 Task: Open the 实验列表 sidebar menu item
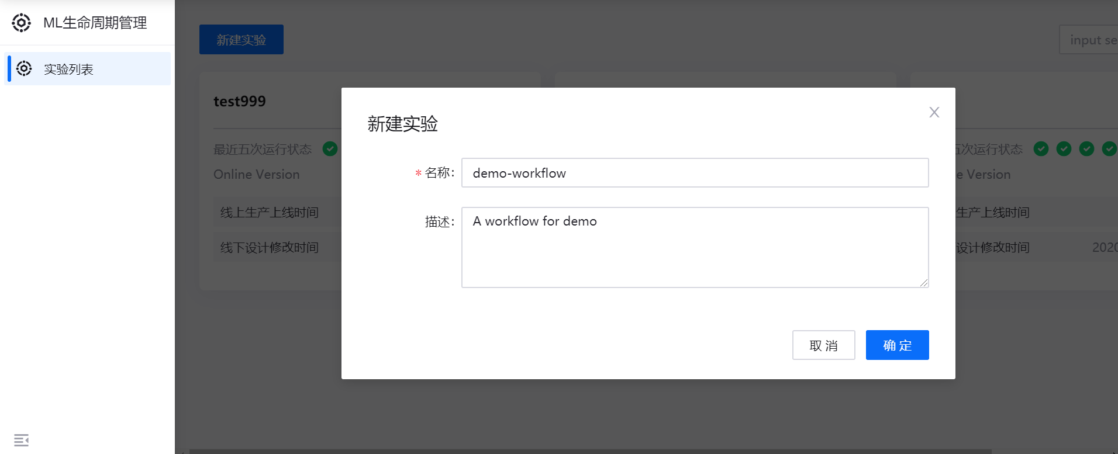88,69
